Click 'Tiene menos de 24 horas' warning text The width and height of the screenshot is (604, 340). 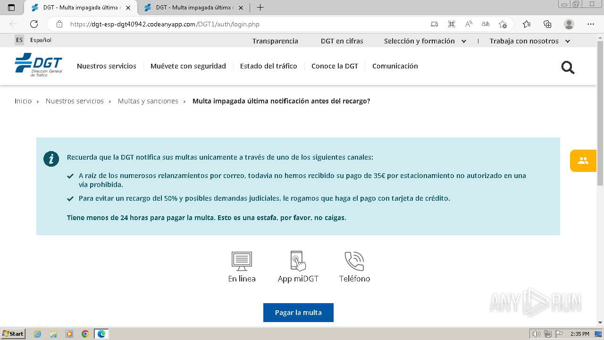tap(207, 218)
